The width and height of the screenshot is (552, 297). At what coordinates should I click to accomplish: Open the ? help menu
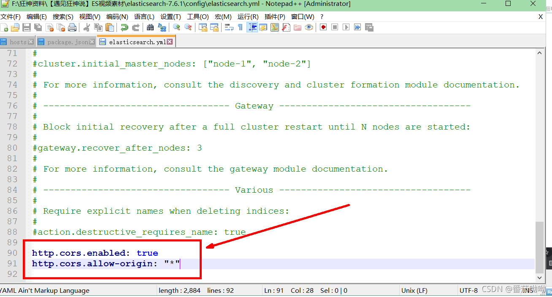click(x=322, y=17)
